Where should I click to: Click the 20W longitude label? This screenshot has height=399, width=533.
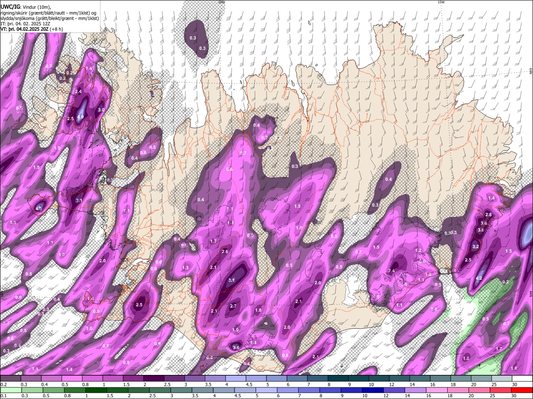click(x=222, y=2)
